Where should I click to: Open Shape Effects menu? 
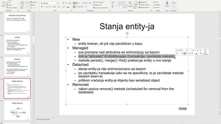click(x=144, y=8)
